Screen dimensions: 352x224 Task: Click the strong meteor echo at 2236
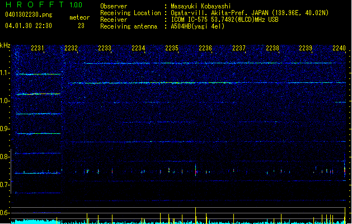196,170
